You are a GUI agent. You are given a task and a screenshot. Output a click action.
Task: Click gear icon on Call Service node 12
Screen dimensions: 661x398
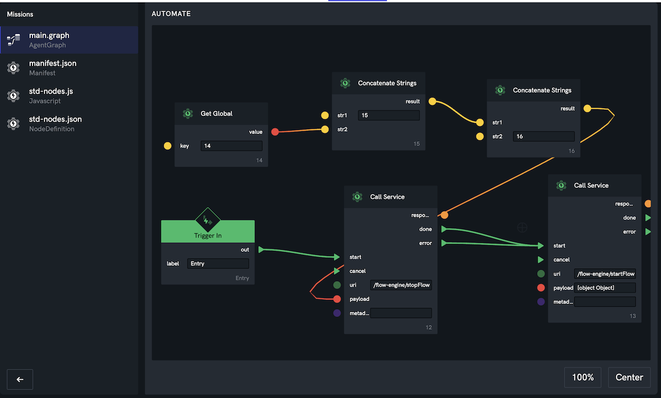pos(357,197)
